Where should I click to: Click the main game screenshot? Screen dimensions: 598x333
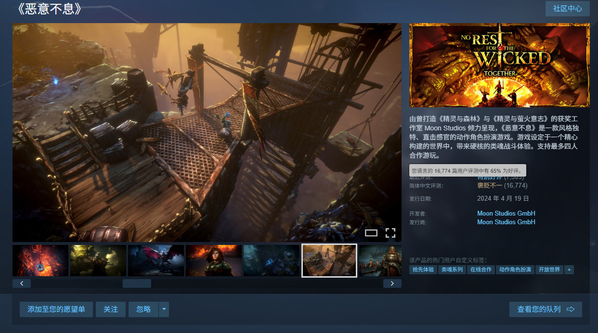(207, 132)
